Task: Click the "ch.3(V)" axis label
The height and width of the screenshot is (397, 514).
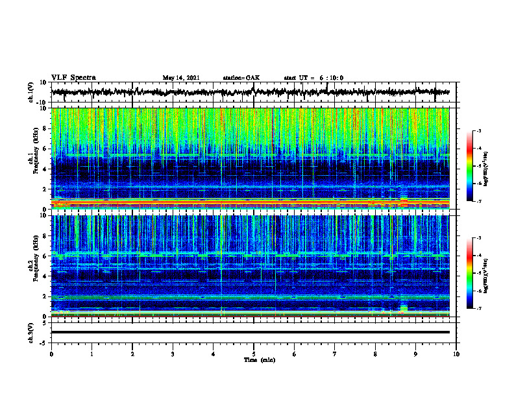Action: click(31, 333)
